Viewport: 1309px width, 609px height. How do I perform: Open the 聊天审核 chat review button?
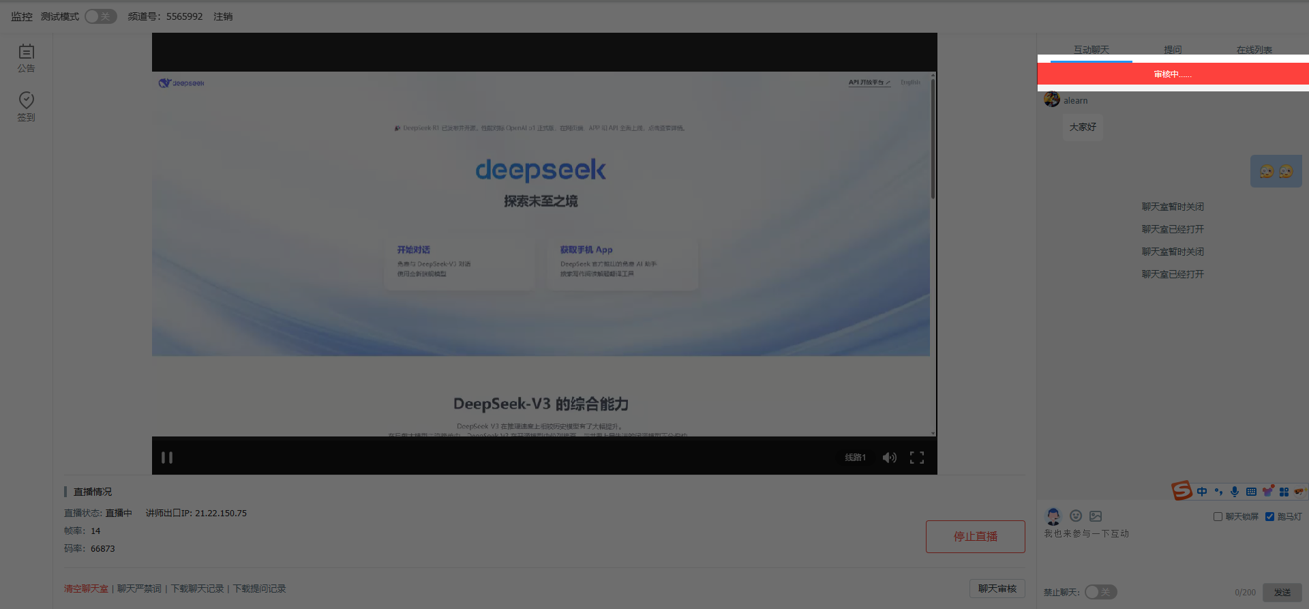[x=997, y=589]
